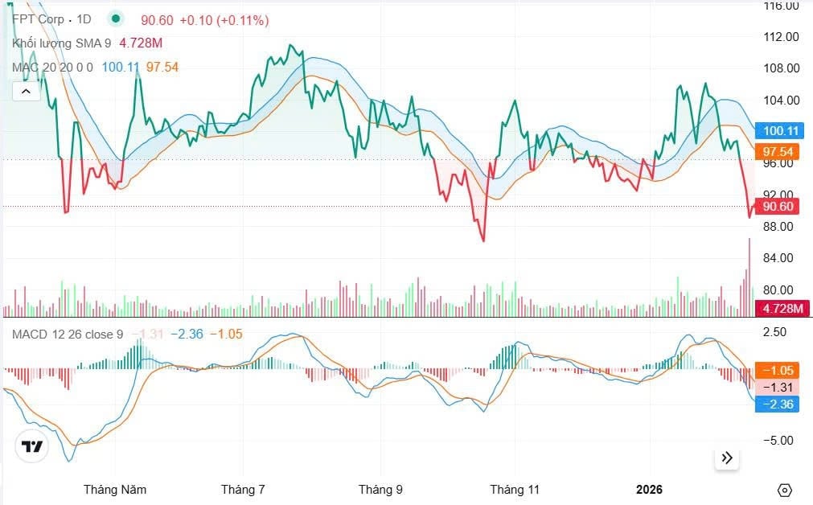Click the blue −2.36 MACD axis label
This screenshot has height=505, width=813.
(x=777, y=404)
